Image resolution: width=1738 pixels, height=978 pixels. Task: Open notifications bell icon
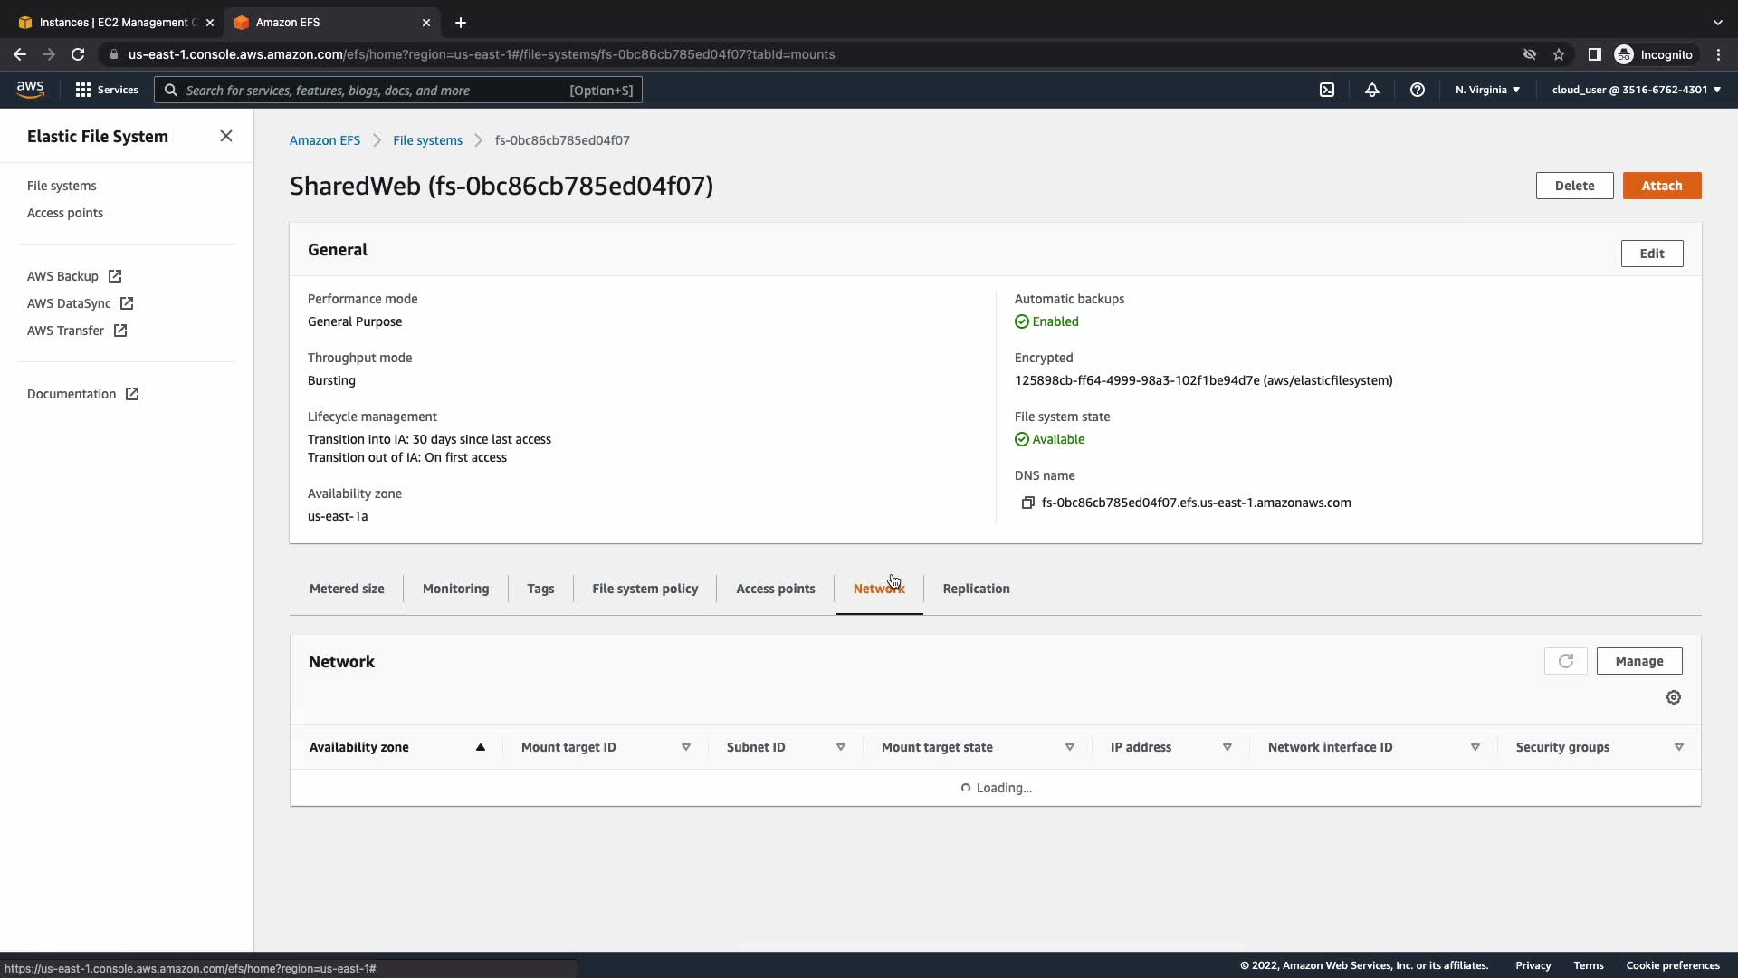1372,90
